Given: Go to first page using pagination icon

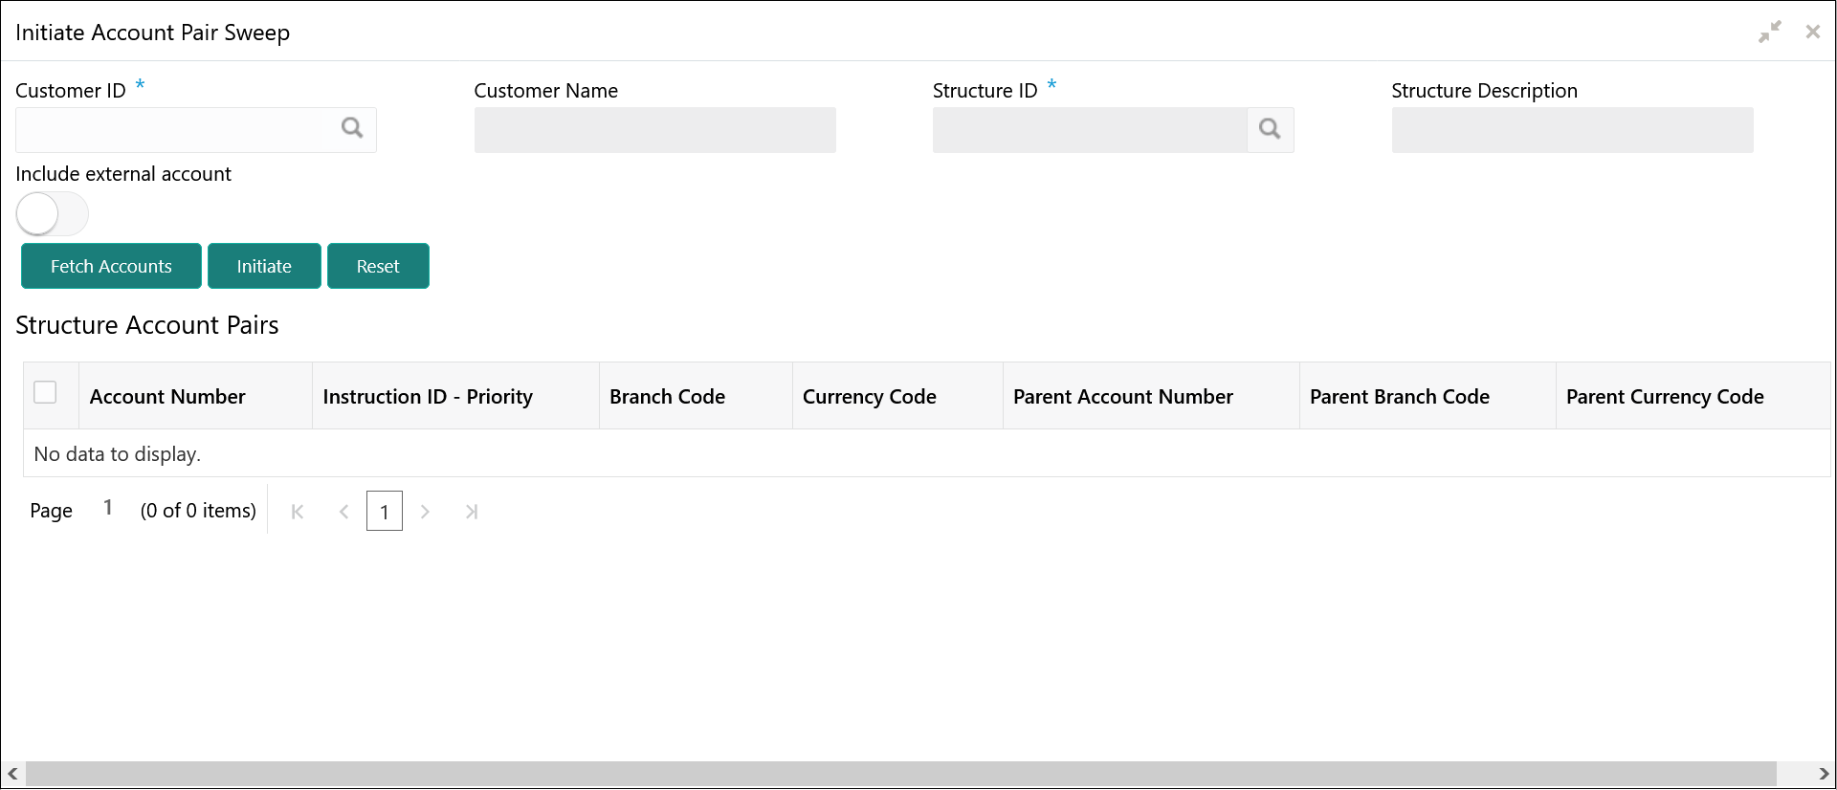Looking at the screenshot, I should pos(298,512).
